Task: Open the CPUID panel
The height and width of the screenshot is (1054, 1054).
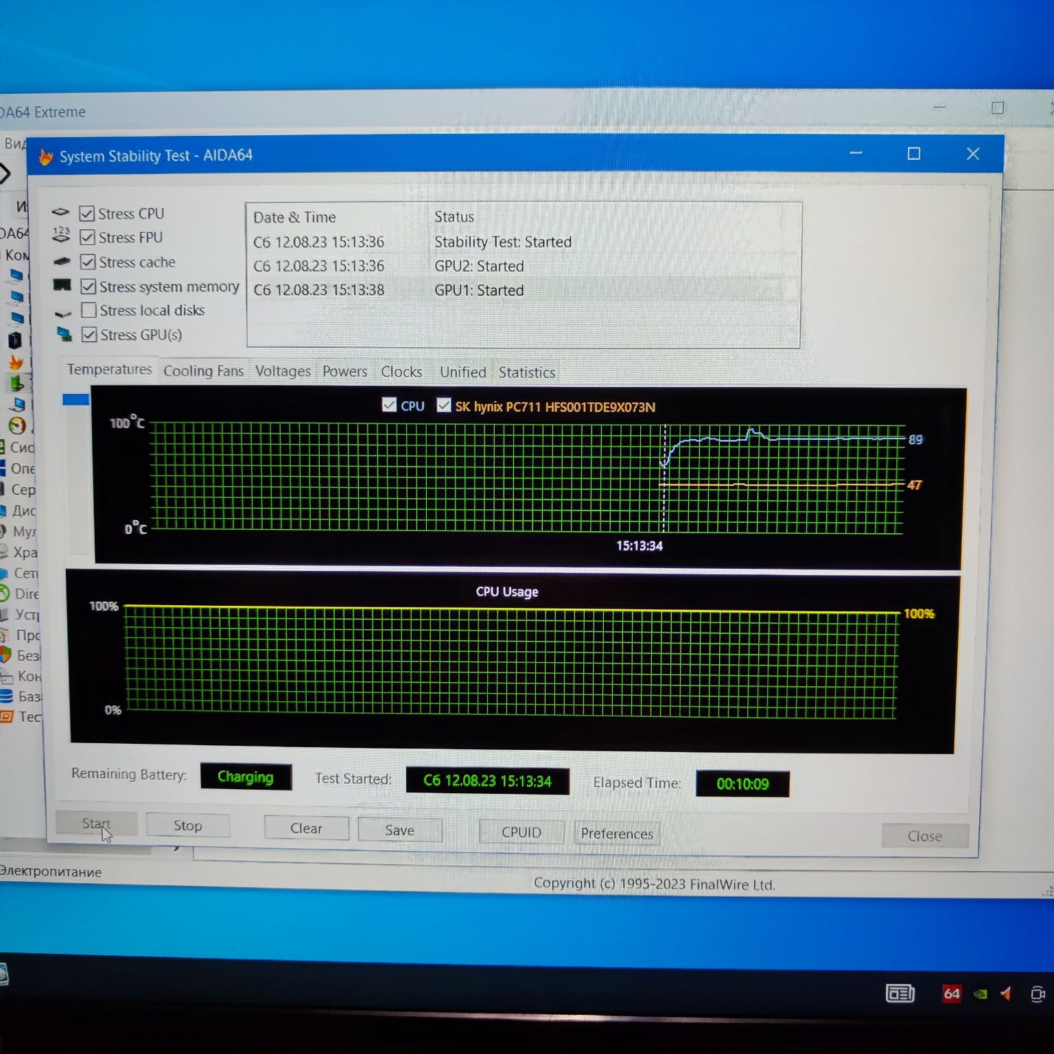Action: [521, 832]
